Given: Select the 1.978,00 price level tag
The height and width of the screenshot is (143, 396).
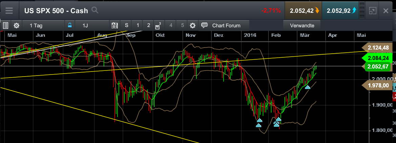Looking at the screenshot, I should [x=377, y=85].
